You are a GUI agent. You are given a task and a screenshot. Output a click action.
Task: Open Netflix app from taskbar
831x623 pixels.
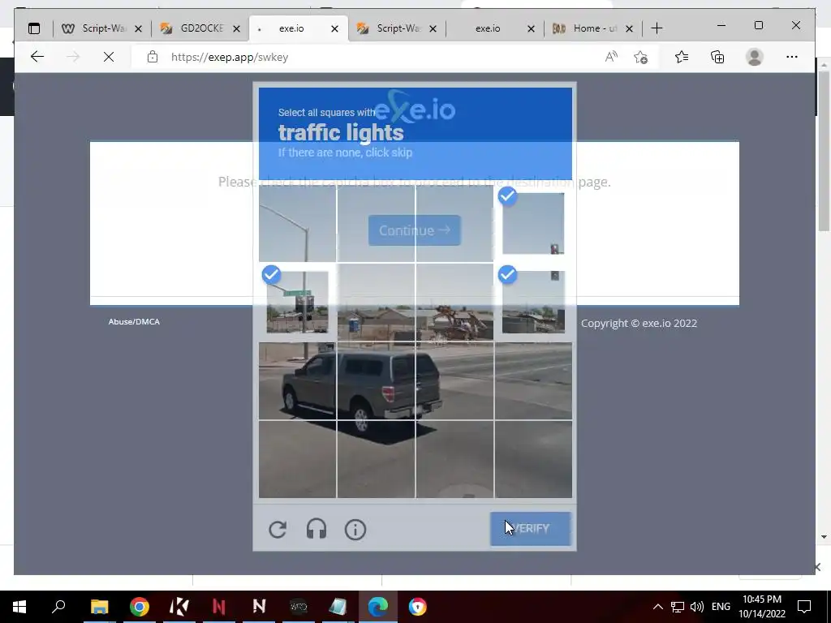click(x=219, y=607)
